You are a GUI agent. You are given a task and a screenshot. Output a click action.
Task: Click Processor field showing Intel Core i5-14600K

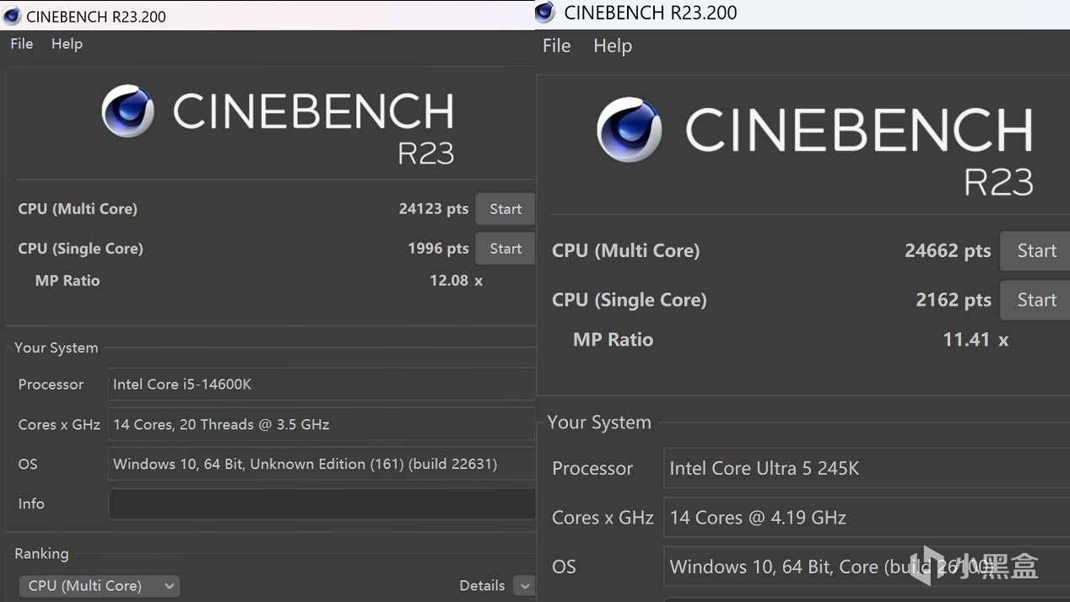322,384
